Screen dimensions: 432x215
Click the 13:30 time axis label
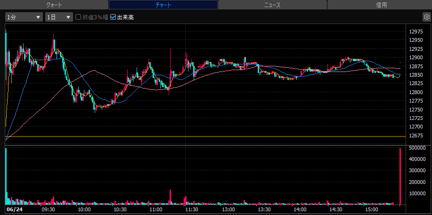click(264, 209)
